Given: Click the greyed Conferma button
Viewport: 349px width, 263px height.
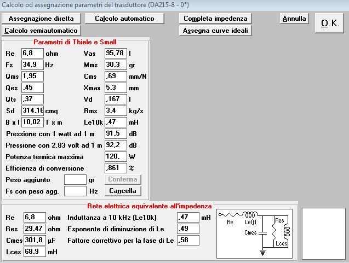Looking at the screenshot, I should coord(123,179).
